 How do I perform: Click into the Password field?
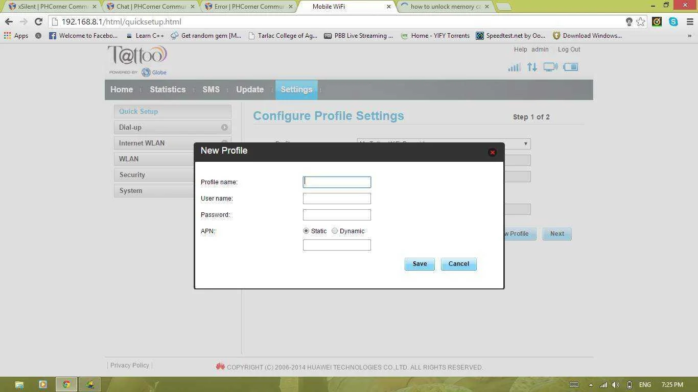pos(337,215)
